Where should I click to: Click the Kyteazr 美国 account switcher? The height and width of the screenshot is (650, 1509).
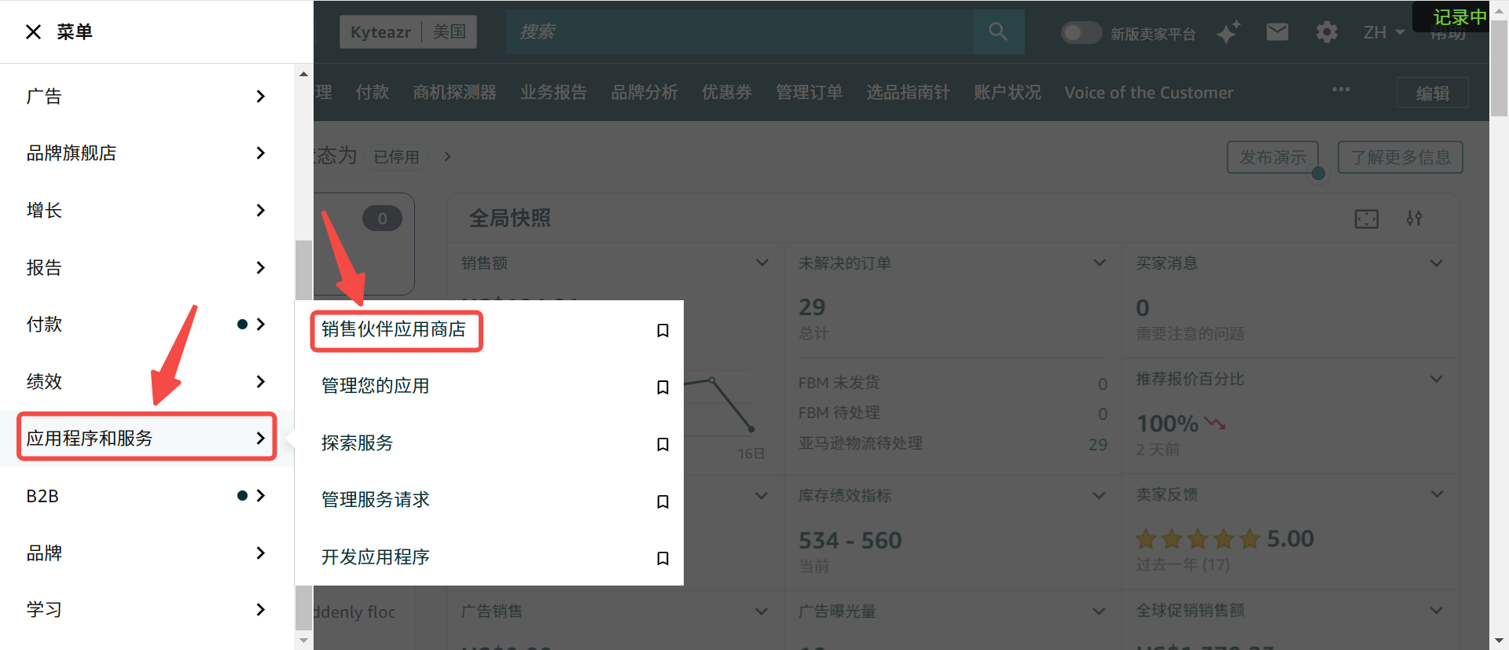[x=408, y=32]
